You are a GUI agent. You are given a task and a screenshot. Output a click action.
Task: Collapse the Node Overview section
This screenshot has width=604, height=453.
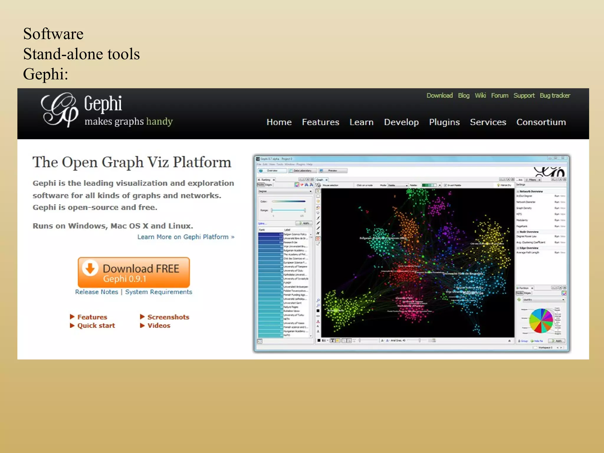[x=518, y=232]
